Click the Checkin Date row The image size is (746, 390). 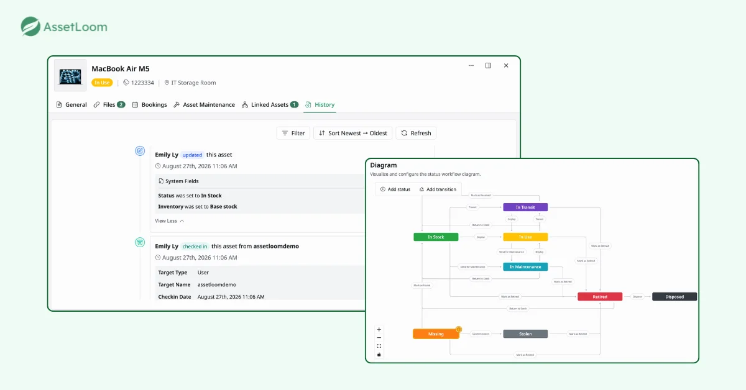coord(260,297)
